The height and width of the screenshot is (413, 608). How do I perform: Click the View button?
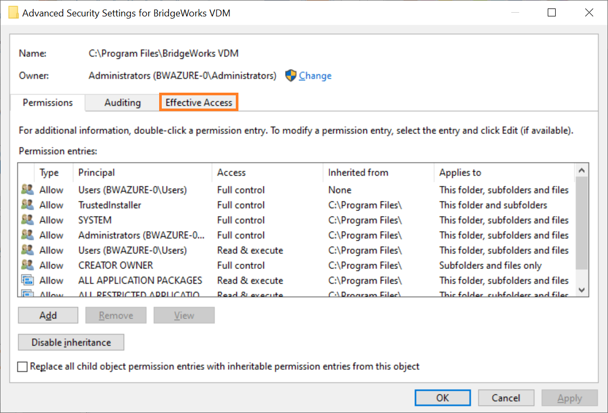coord(184,315)
